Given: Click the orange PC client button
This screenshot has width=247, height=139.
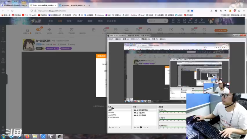Looking at the screenshot, I should [x=221, y=30].
